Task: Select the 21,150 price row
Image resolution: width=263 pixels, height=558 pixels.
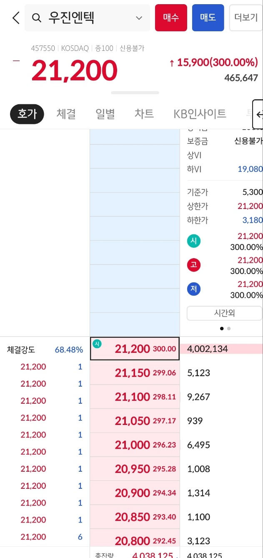Action: (135, 373)
